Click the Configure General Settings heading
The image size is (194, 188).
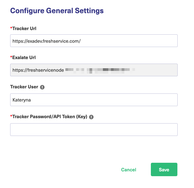[57, 11]
